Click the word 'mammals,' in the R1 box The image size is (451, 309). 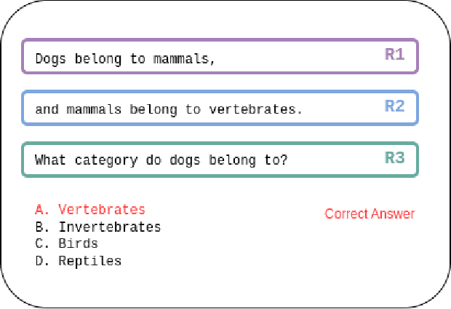pos(184,59)
